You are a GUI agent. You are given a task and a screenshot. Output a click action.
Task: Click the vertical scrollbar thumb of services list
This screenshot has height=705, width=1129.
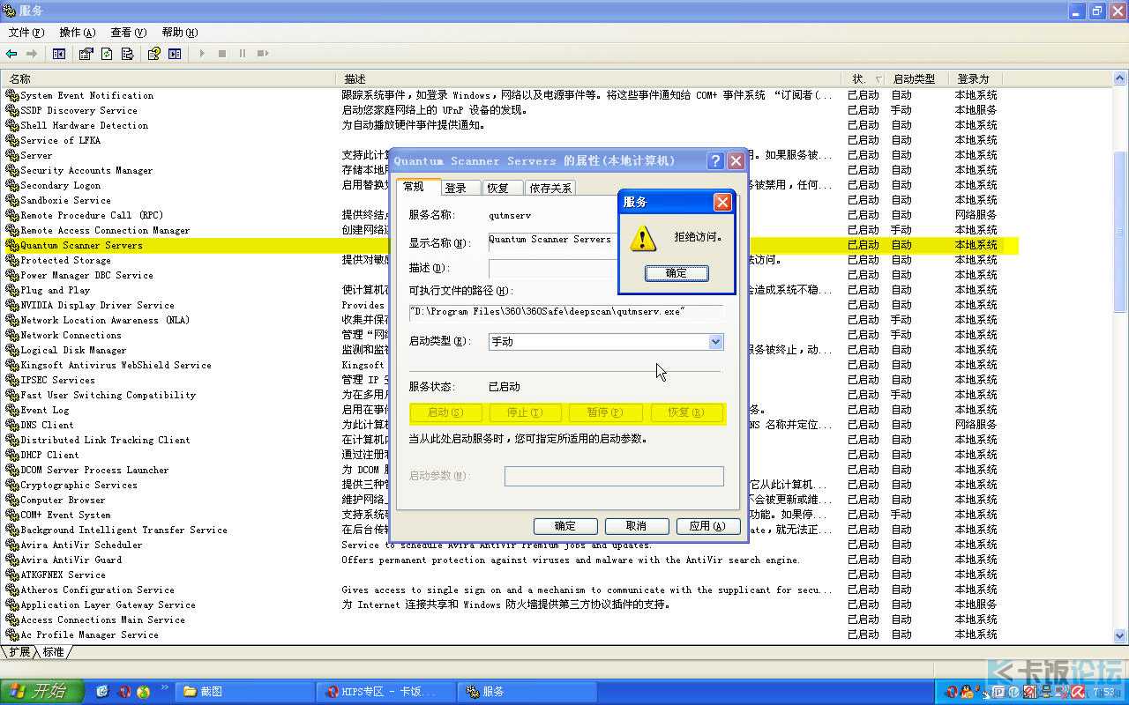[x=1121, y=231]
